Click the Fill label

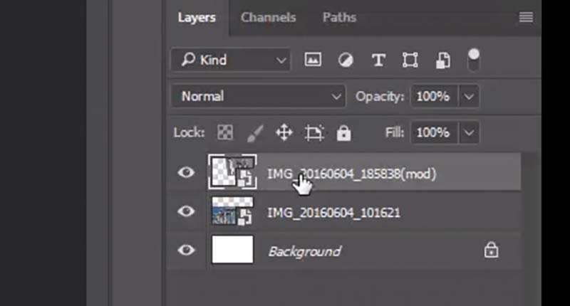[395, 132]
